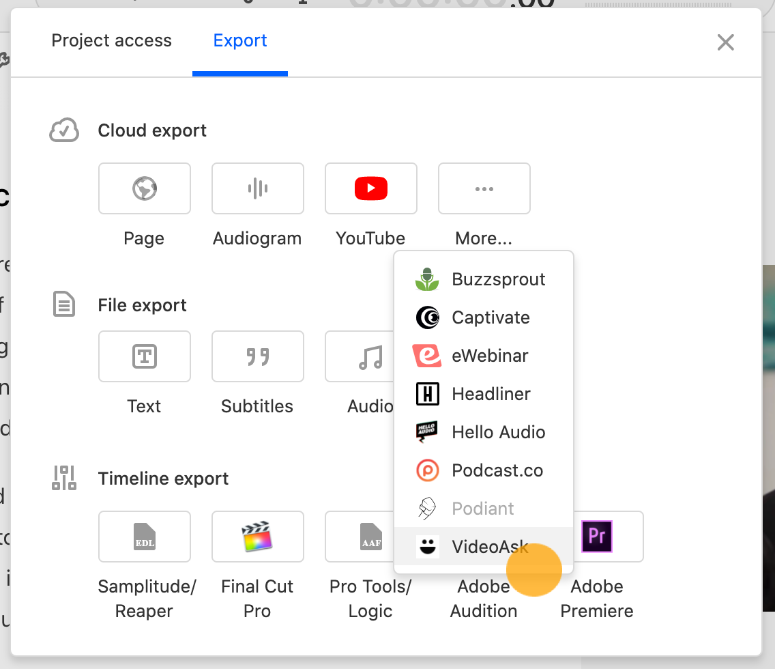Export to YouTube via its red icon
This screenshot has width=775, height=669.
[370, 188]
